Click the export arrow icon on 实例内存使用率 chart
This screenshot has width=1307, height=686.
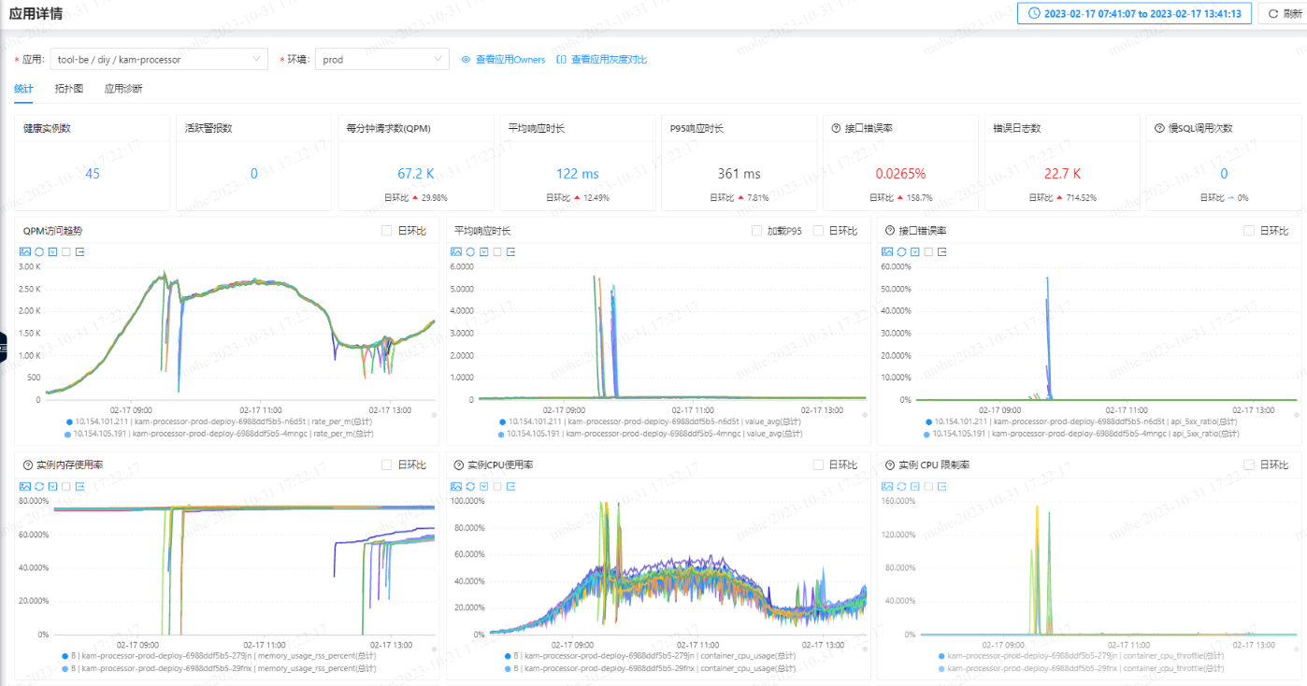click(80, 486)
